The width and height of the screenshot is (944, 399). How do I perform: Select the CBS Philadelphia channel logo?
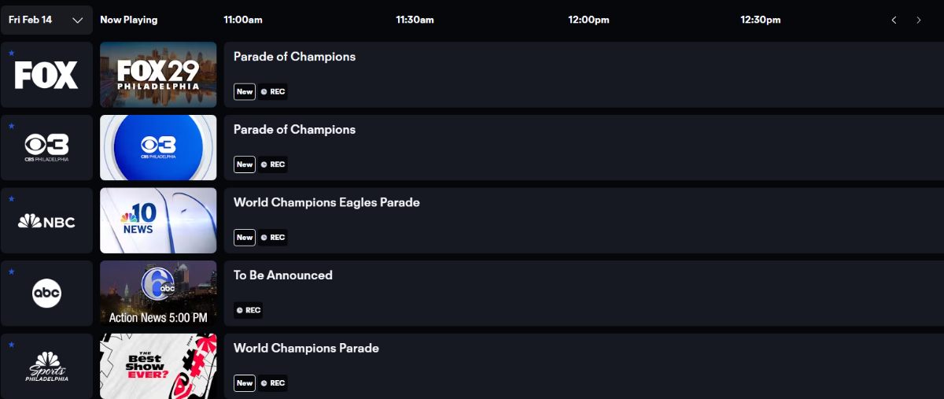pos(46,147)
